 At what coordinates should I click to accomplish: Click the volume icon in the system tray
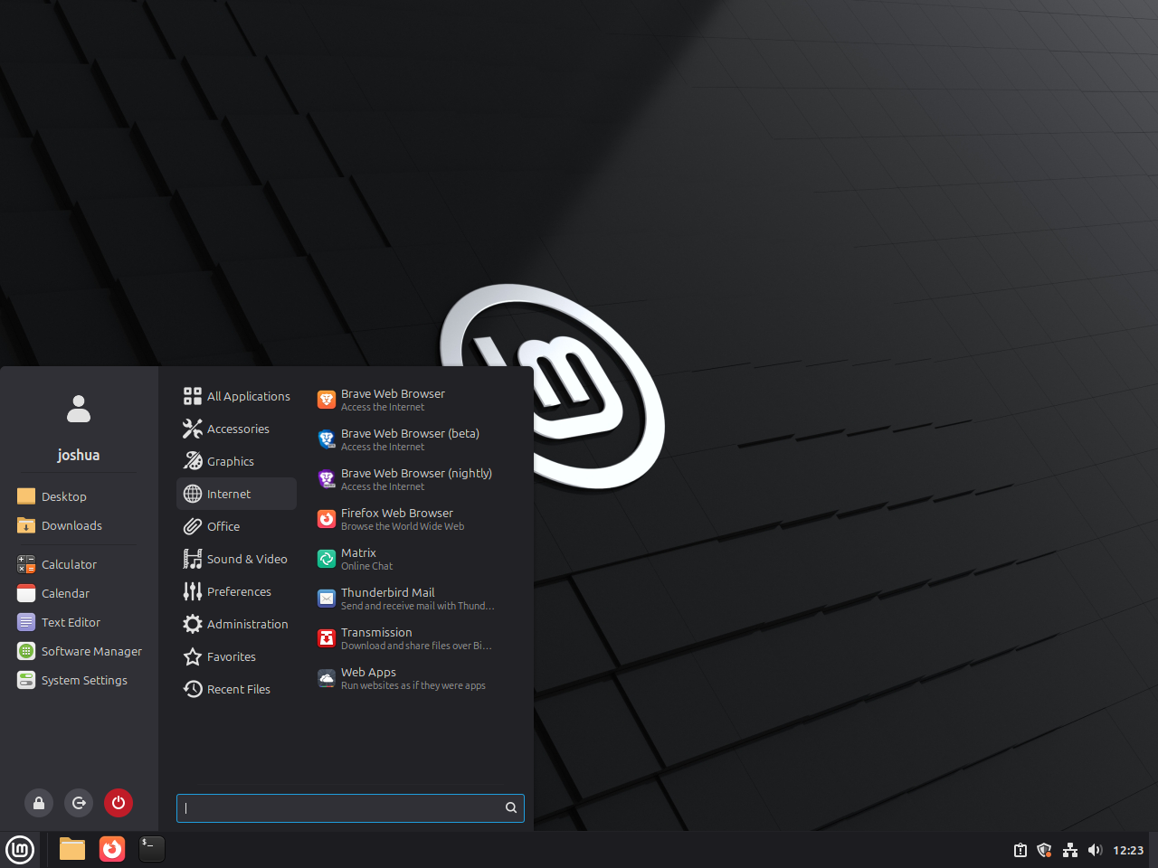[1095, 850]
